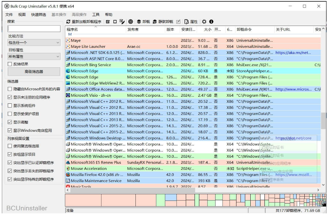Open the 文件 menu
Image resolution: width=329 pixels, height=214 pixels.
pyautogui.click(x=9, y=14)
